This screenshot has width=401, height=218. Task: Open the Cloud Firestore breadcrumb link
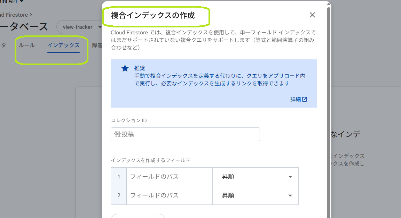(x=13, y=15)
